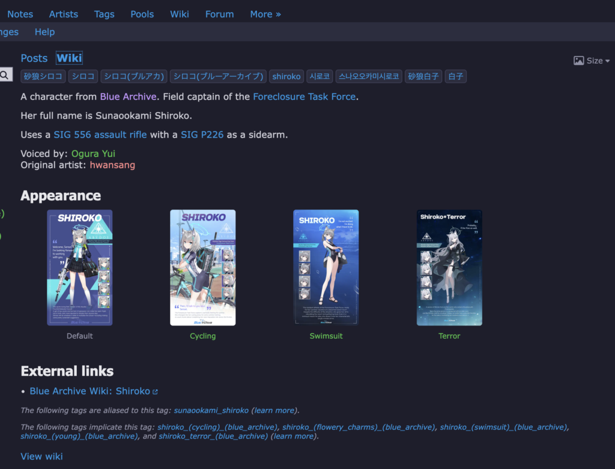Click learn more after aliased tags
Screen dimensions: 615x469
coord(274,410)
